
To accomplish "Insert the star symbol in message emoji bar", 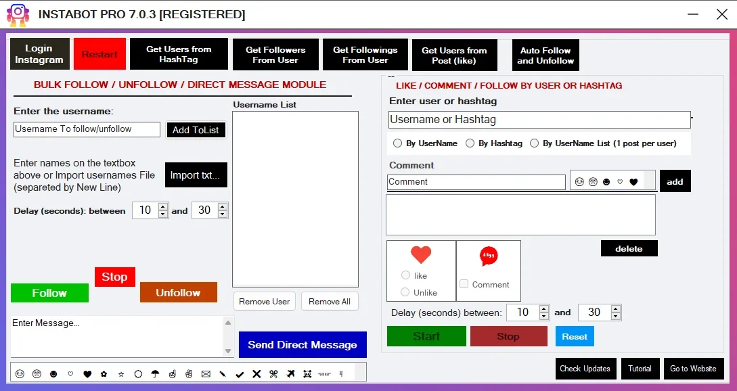I will coord(121,375).
